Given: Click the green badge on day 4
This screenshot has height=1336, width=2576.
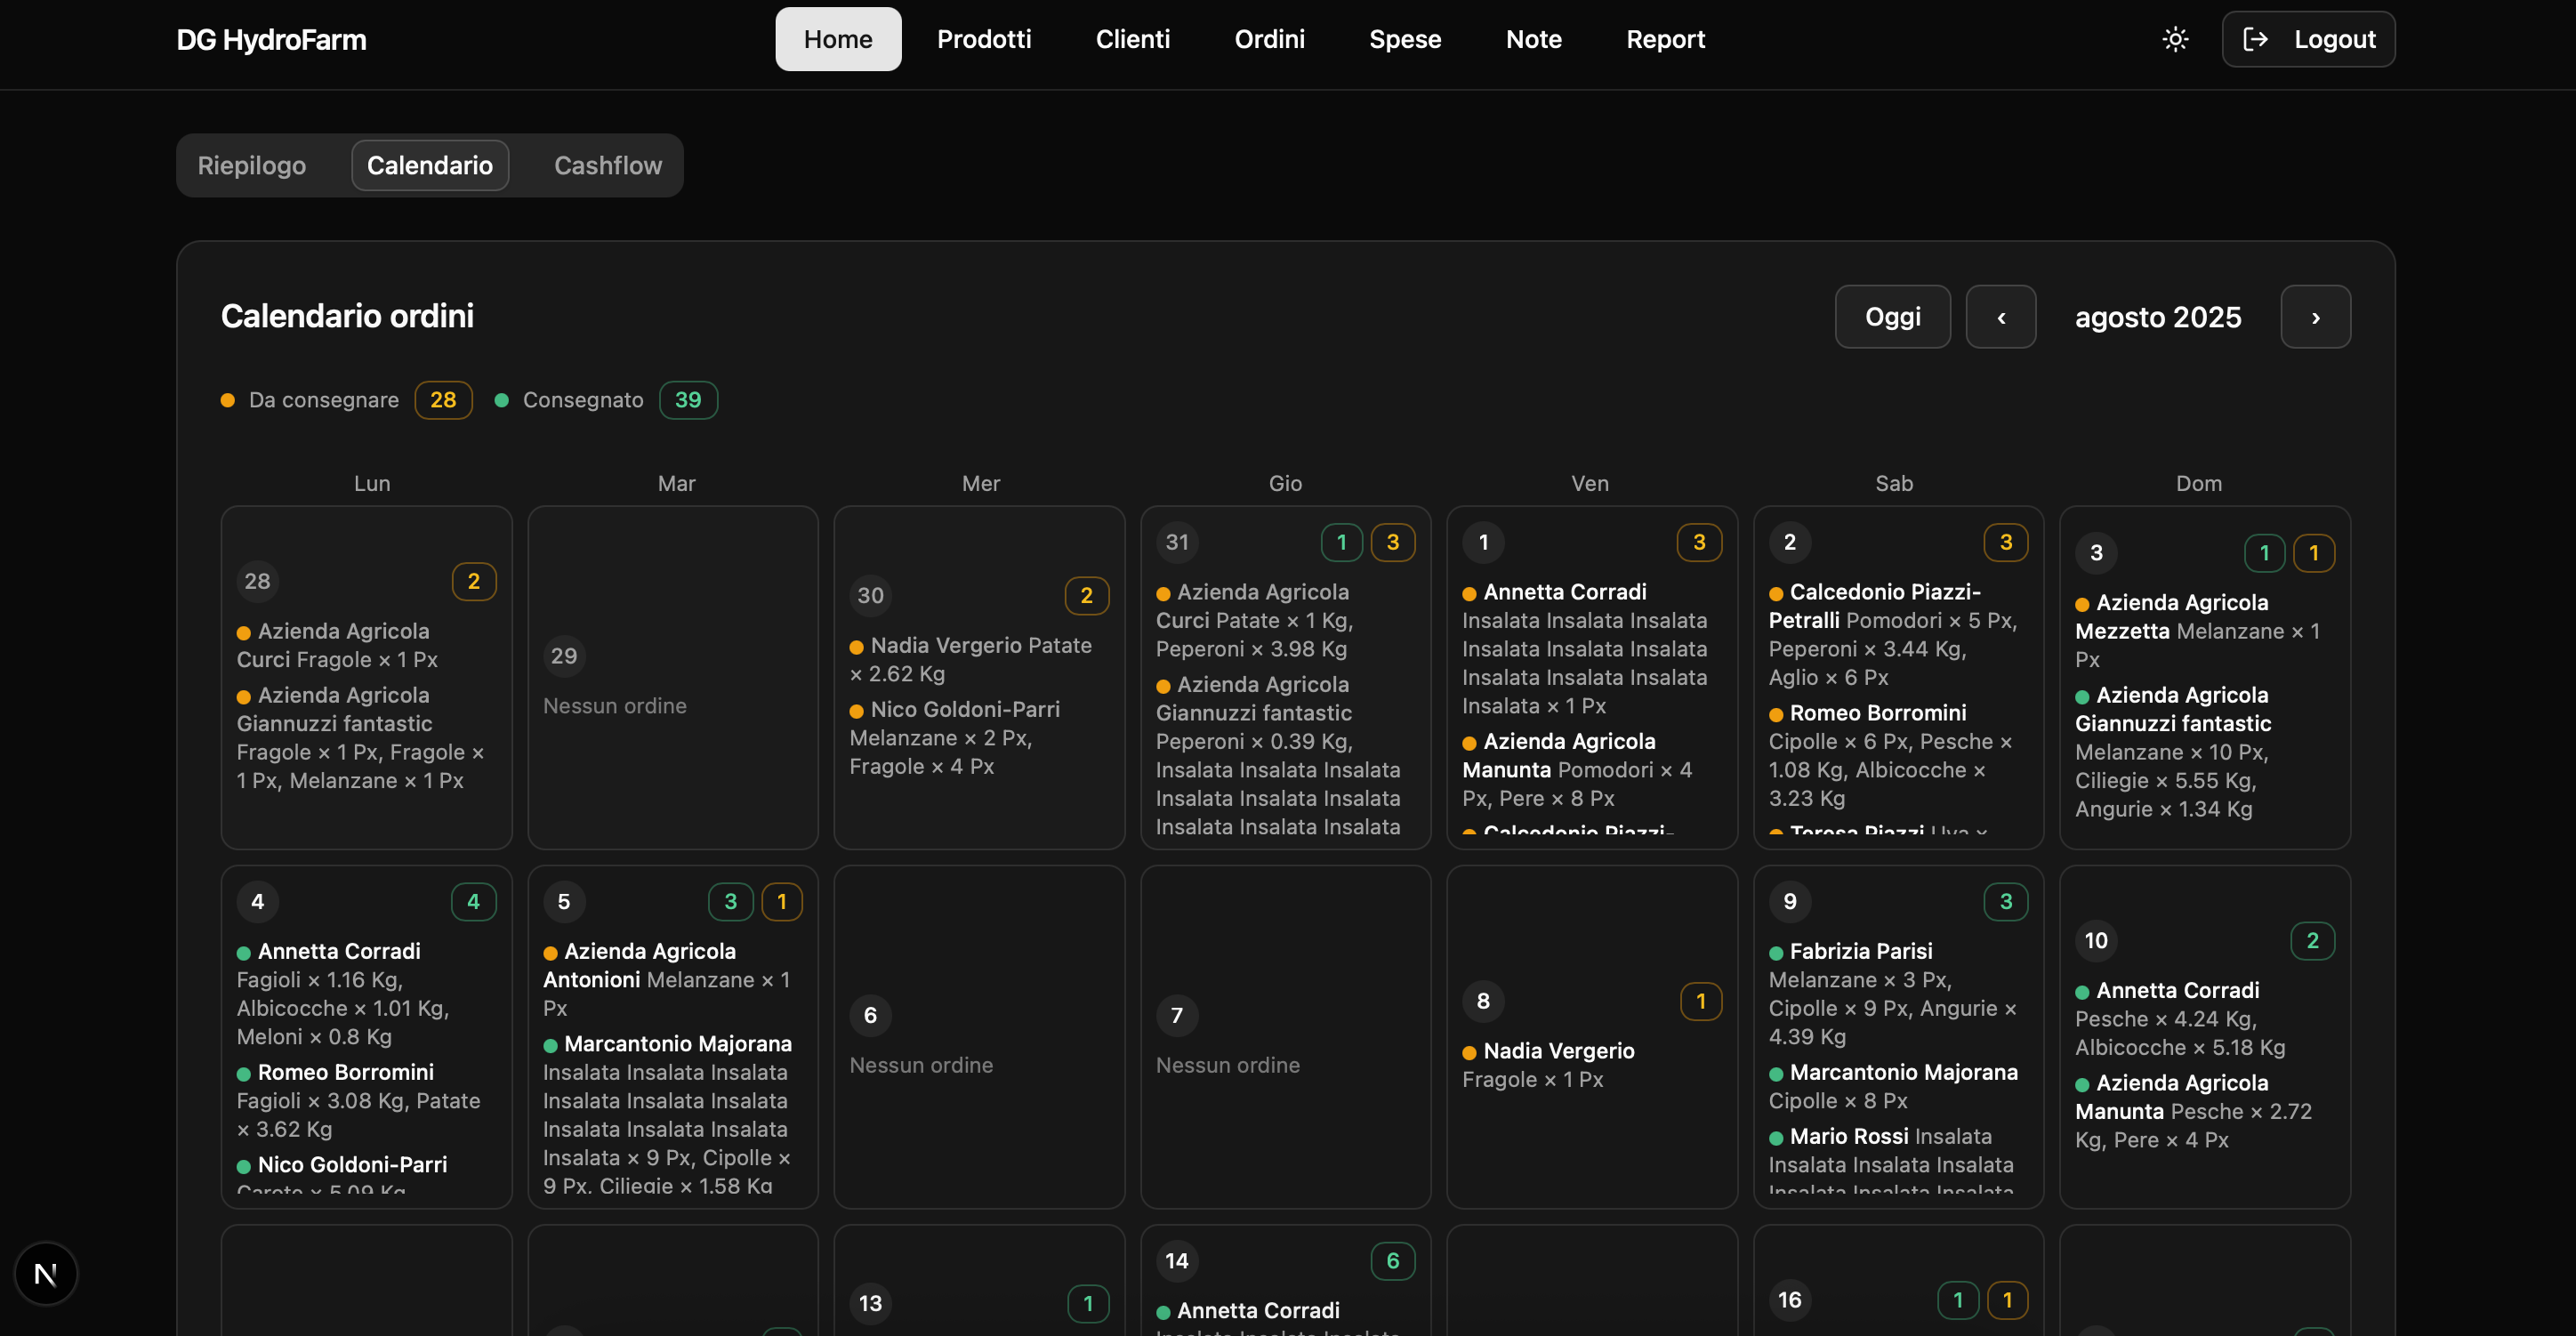Looking at the screenshot, I should point(473,901).
